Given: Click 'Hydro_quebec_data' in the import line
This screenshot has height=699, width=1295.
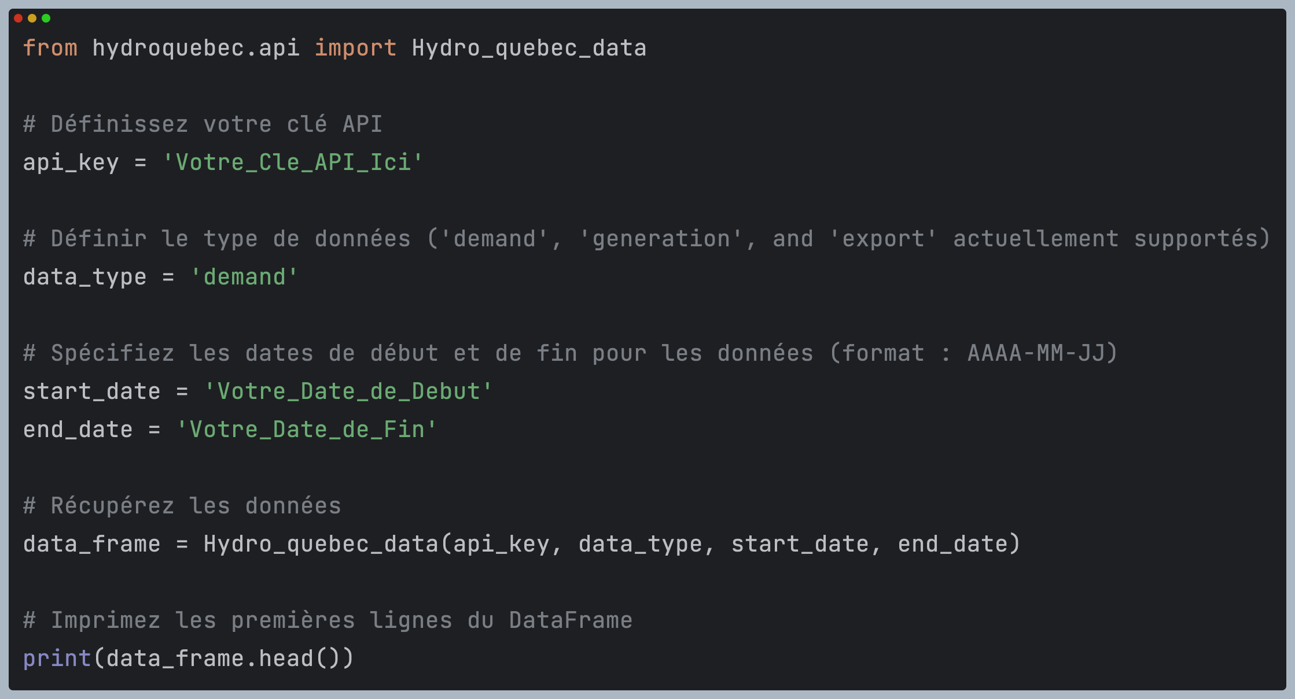Looking at the screenshot, I should (x=529, y=48).
